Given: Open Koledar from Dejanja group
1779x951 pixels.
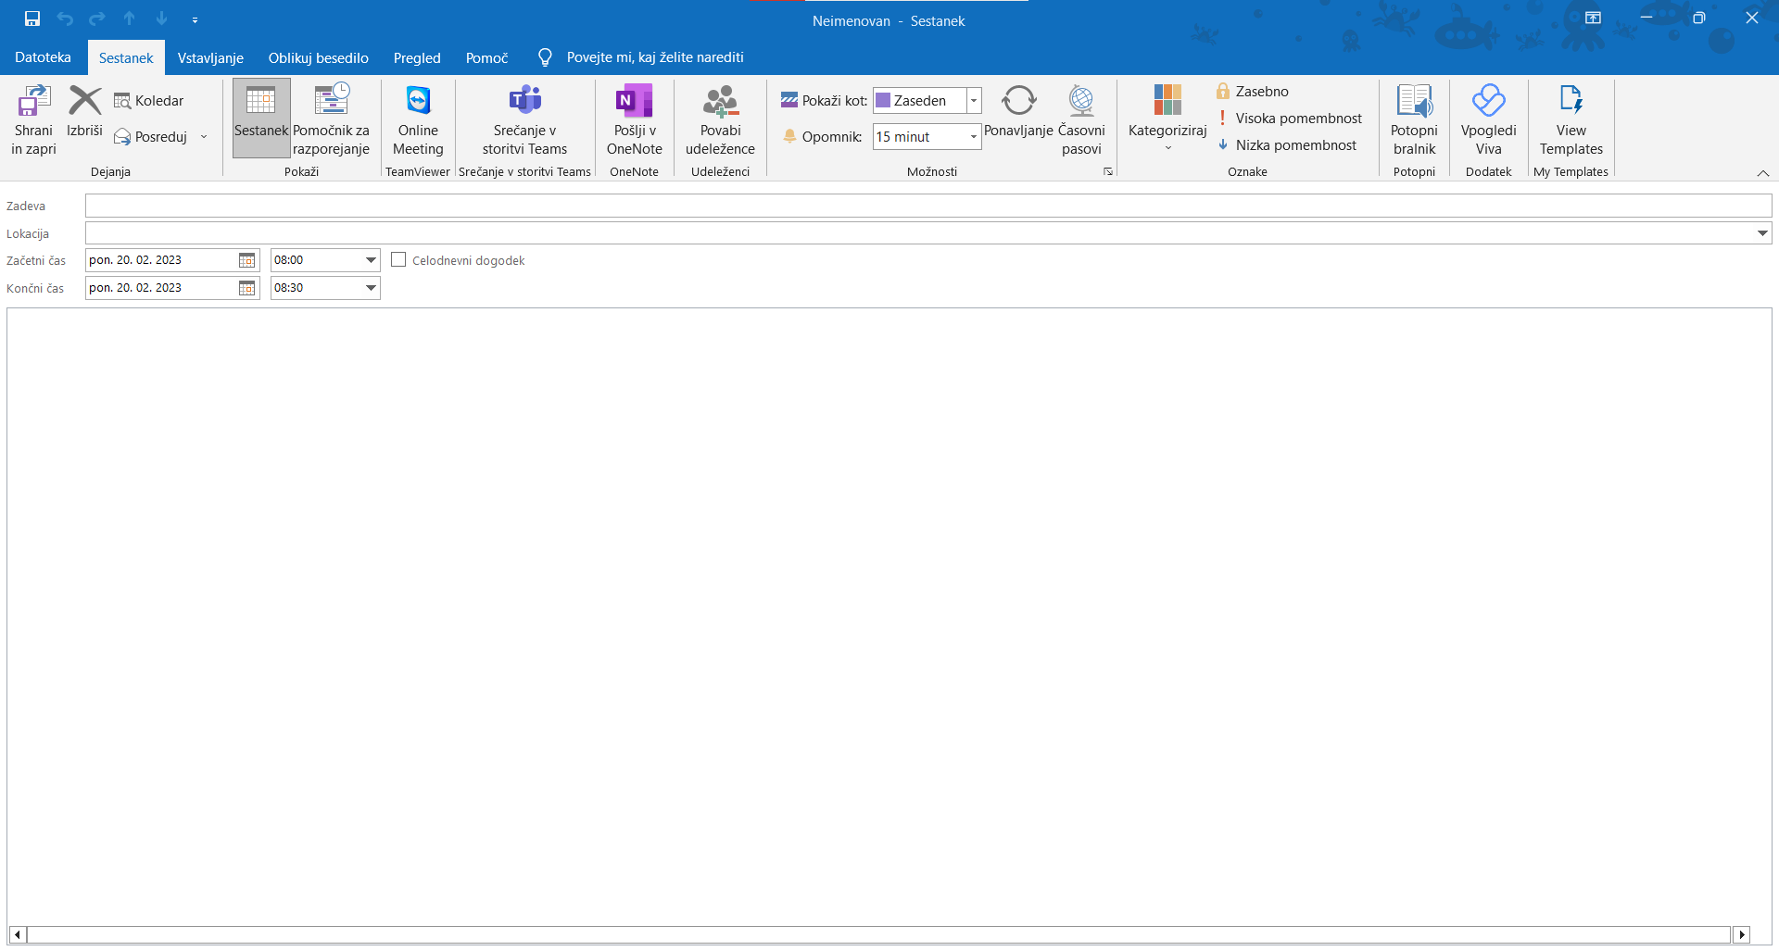Looking at the screenshot, I should point(149,101).
